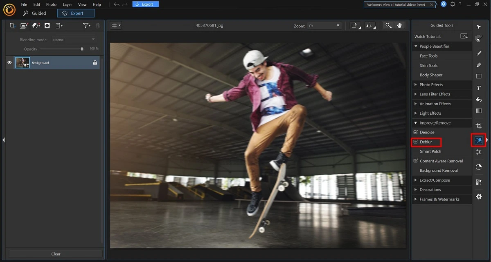Select the Hand pan tool
Viewport: 491px width, 262px height.
pyautogui.click(x=399, y=25)
